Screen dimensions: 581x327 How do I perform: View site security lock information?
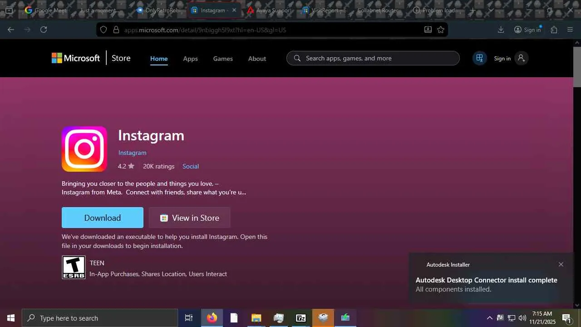coord(116,30)
